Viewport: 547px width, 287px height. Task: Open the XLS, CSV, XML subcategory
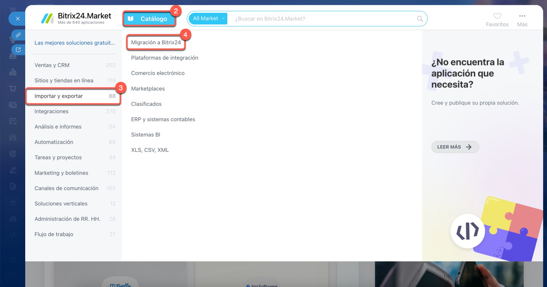[150, 150]
